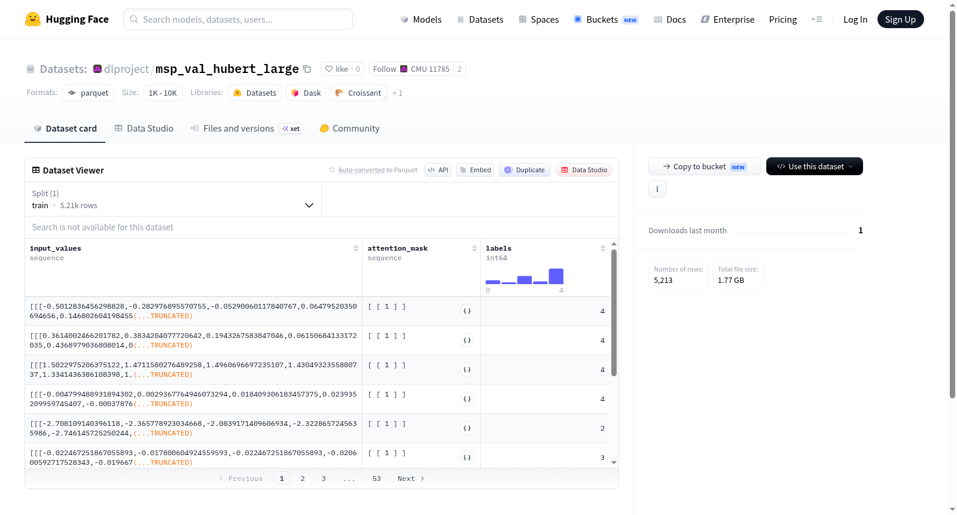Click Copy to bucket button
The height and width of the screenshot is (515, 957).
(705, 166)
